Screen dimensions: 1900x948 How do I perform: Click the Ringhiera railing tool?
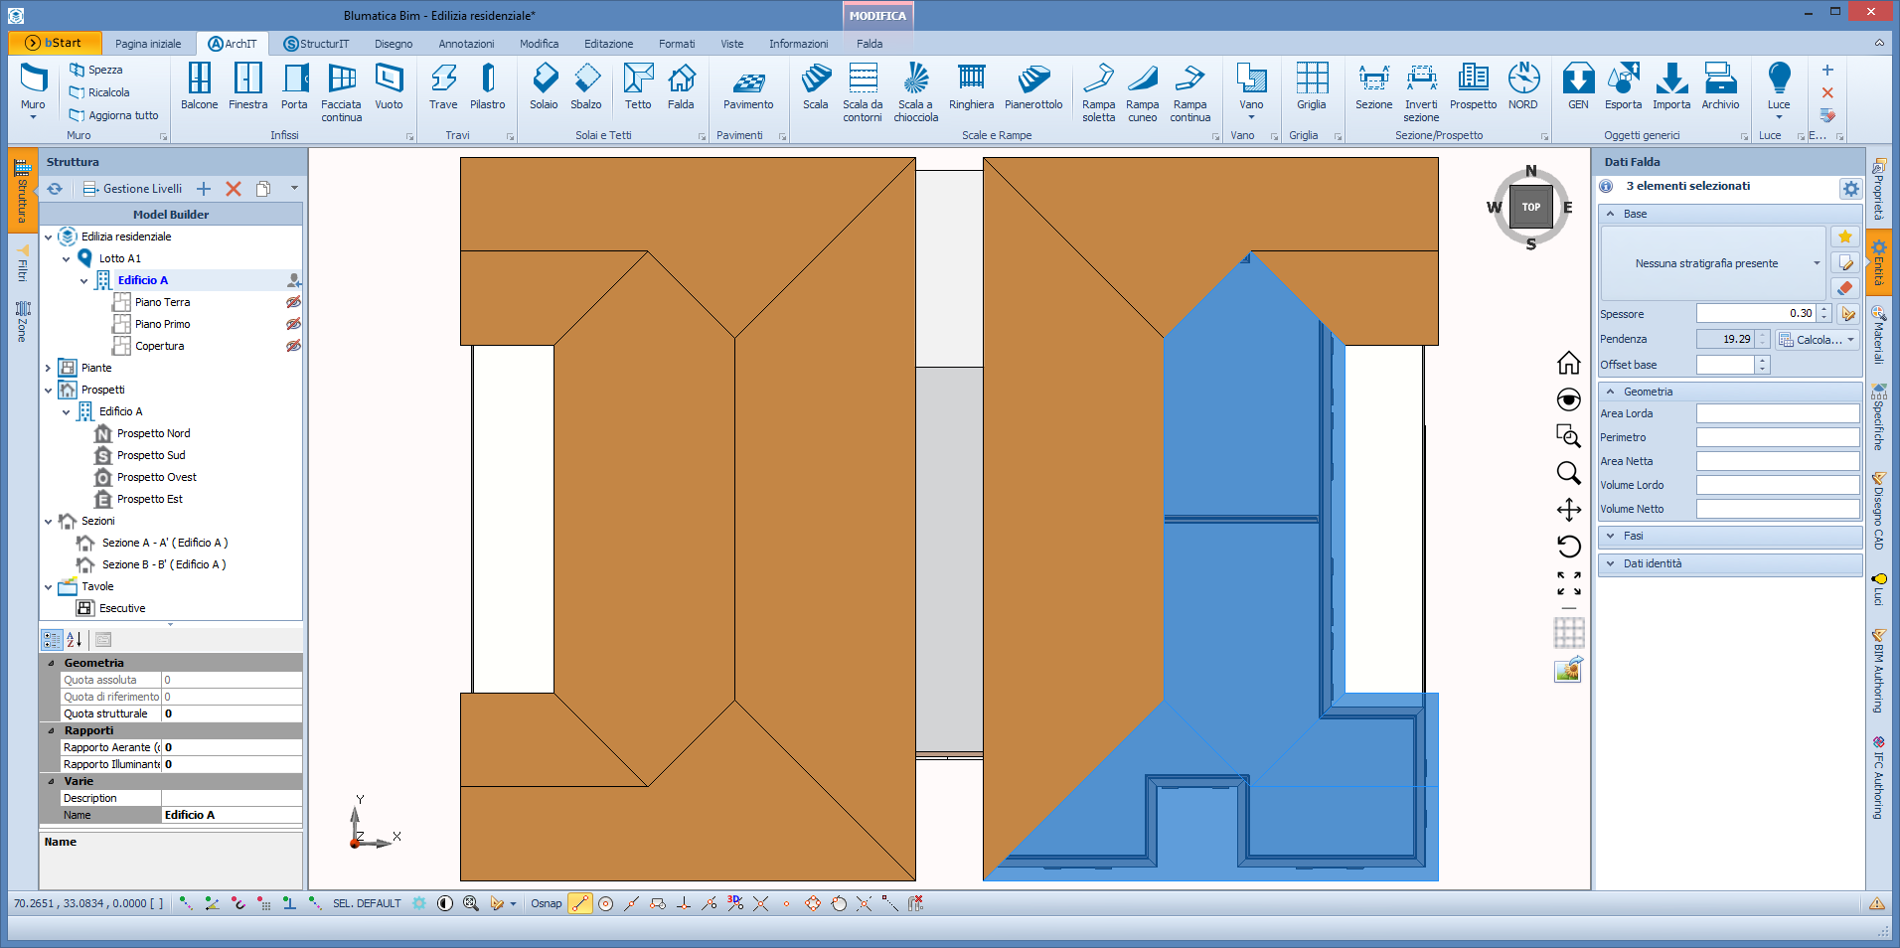(x=971, y=86)
